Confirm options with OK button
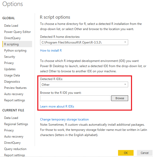 point(126,153)
